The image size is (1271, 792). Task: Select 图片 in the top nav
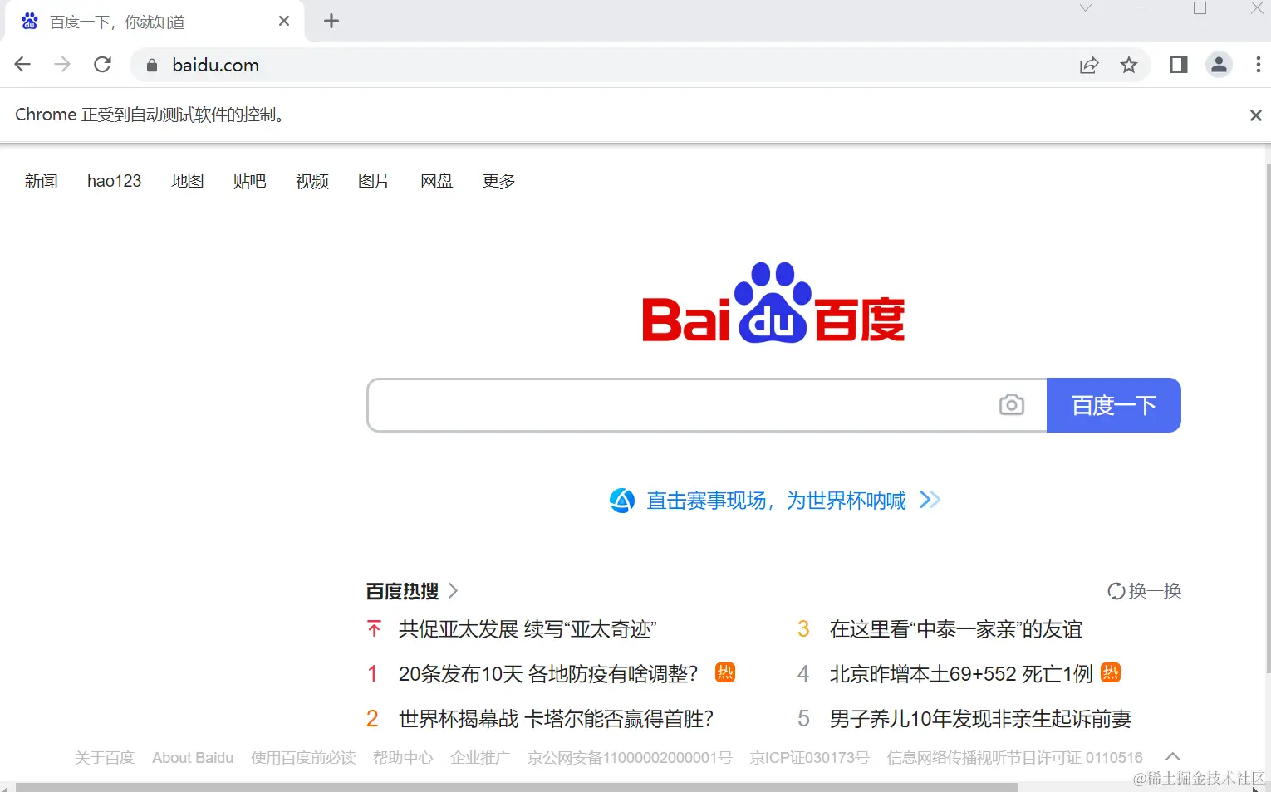pyautogui.click(x=375, y=181)
